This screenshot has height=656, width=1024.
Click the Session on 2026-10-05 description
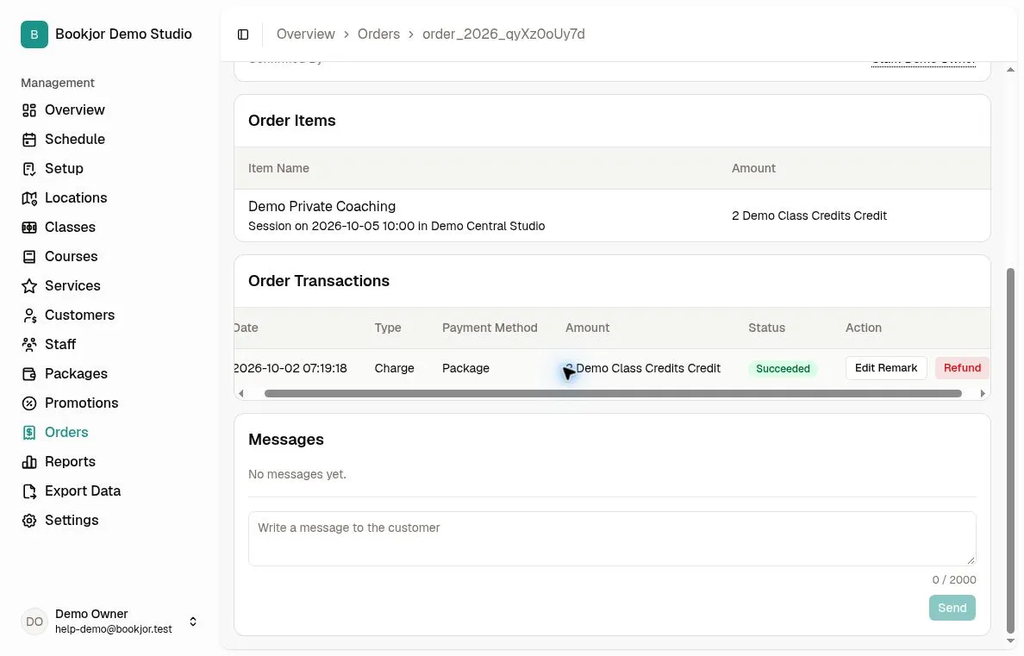click(396, 226)
